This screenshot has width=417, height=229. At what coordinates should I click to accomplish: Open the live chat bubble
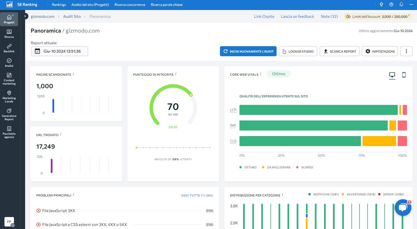(403, 208)
